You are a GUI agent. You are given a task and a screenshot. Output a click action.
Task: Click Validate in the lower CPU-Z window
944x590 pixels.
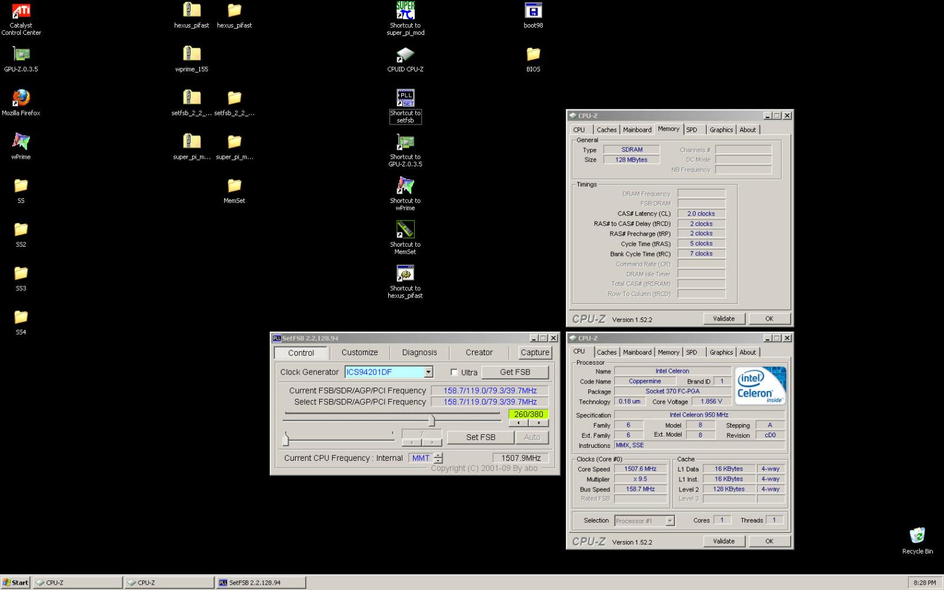(x=724, y=541)
